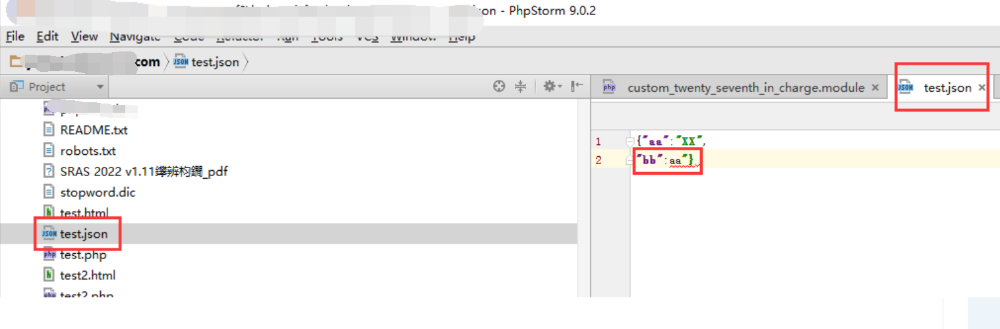
Task: Collapse all in the Project panel
Action: click(x=520, y=86)
